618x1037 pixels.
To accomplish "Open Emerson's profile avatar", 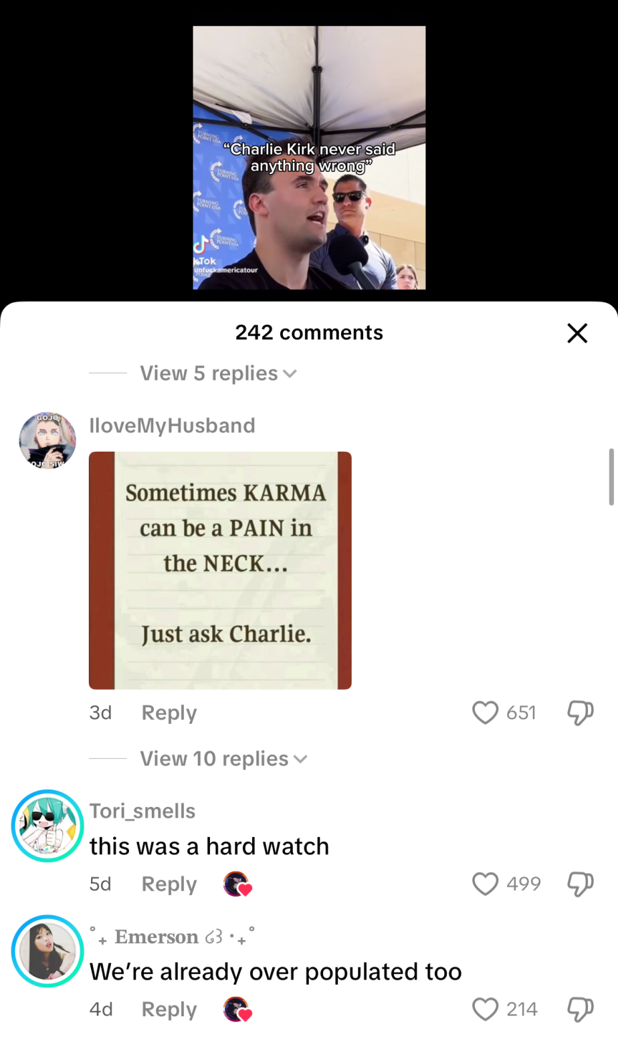I will (x=47, y=951).
